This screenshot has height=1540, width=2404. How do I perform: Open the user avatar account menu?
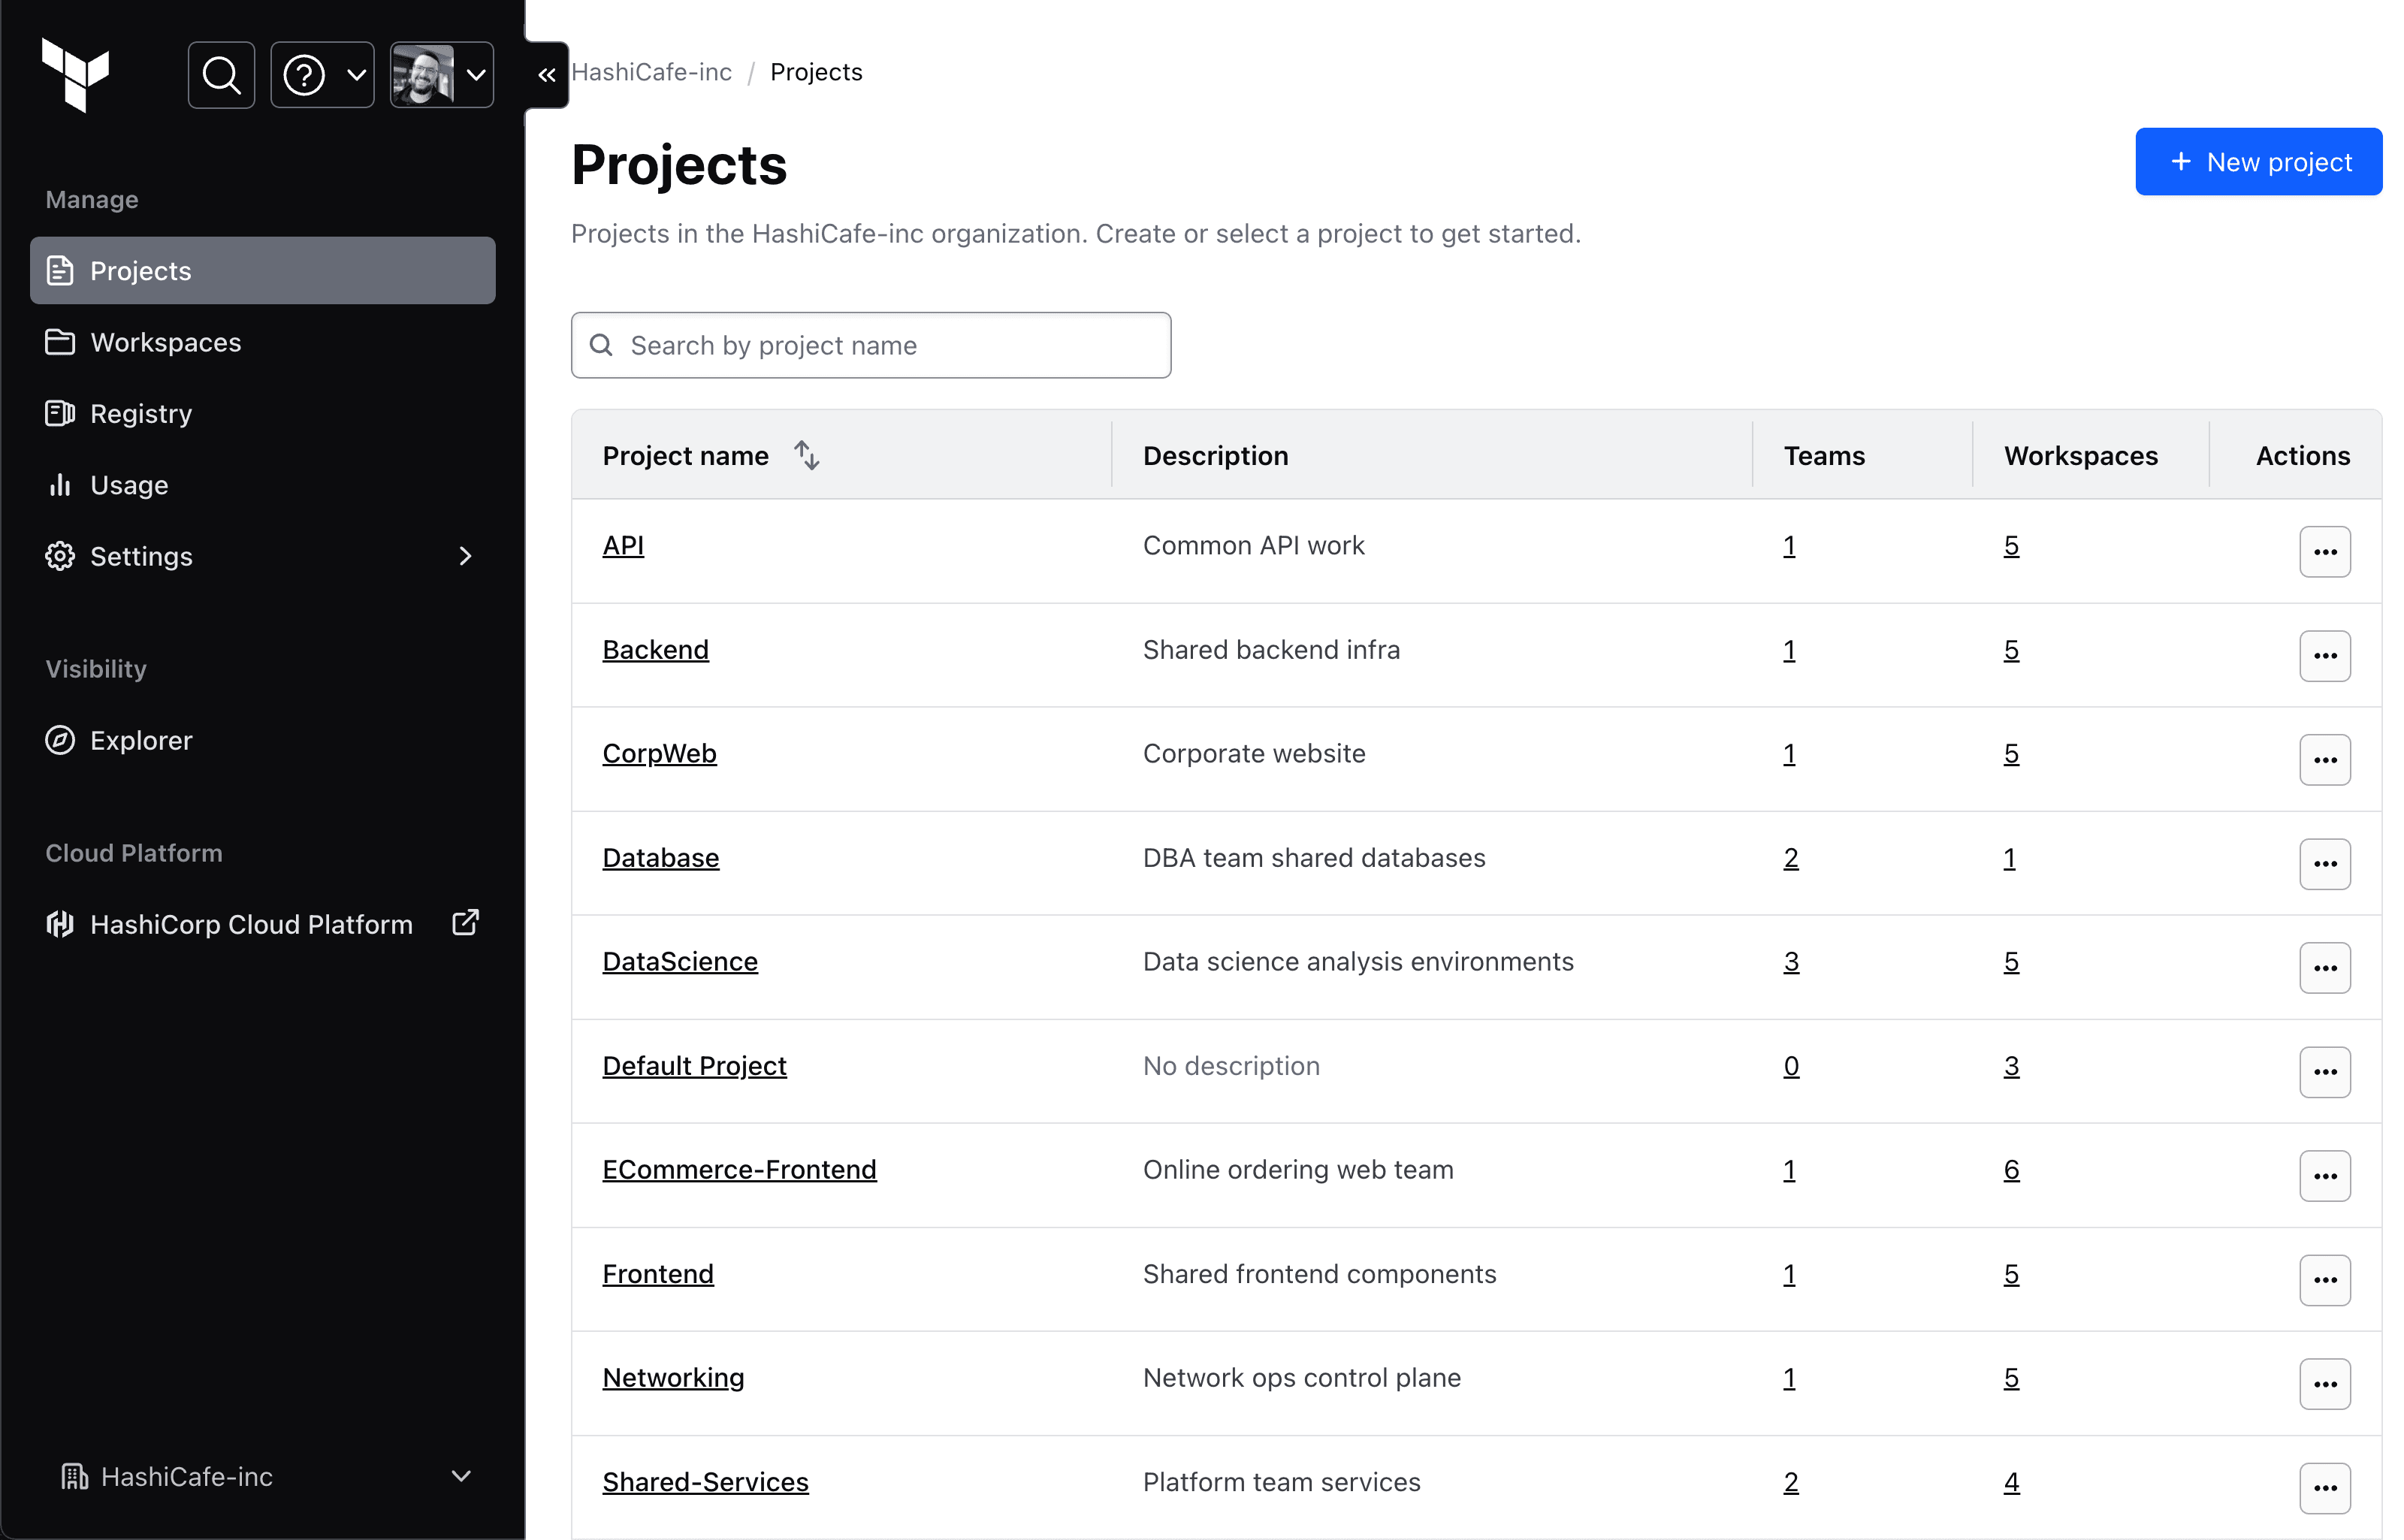[441, 75]
